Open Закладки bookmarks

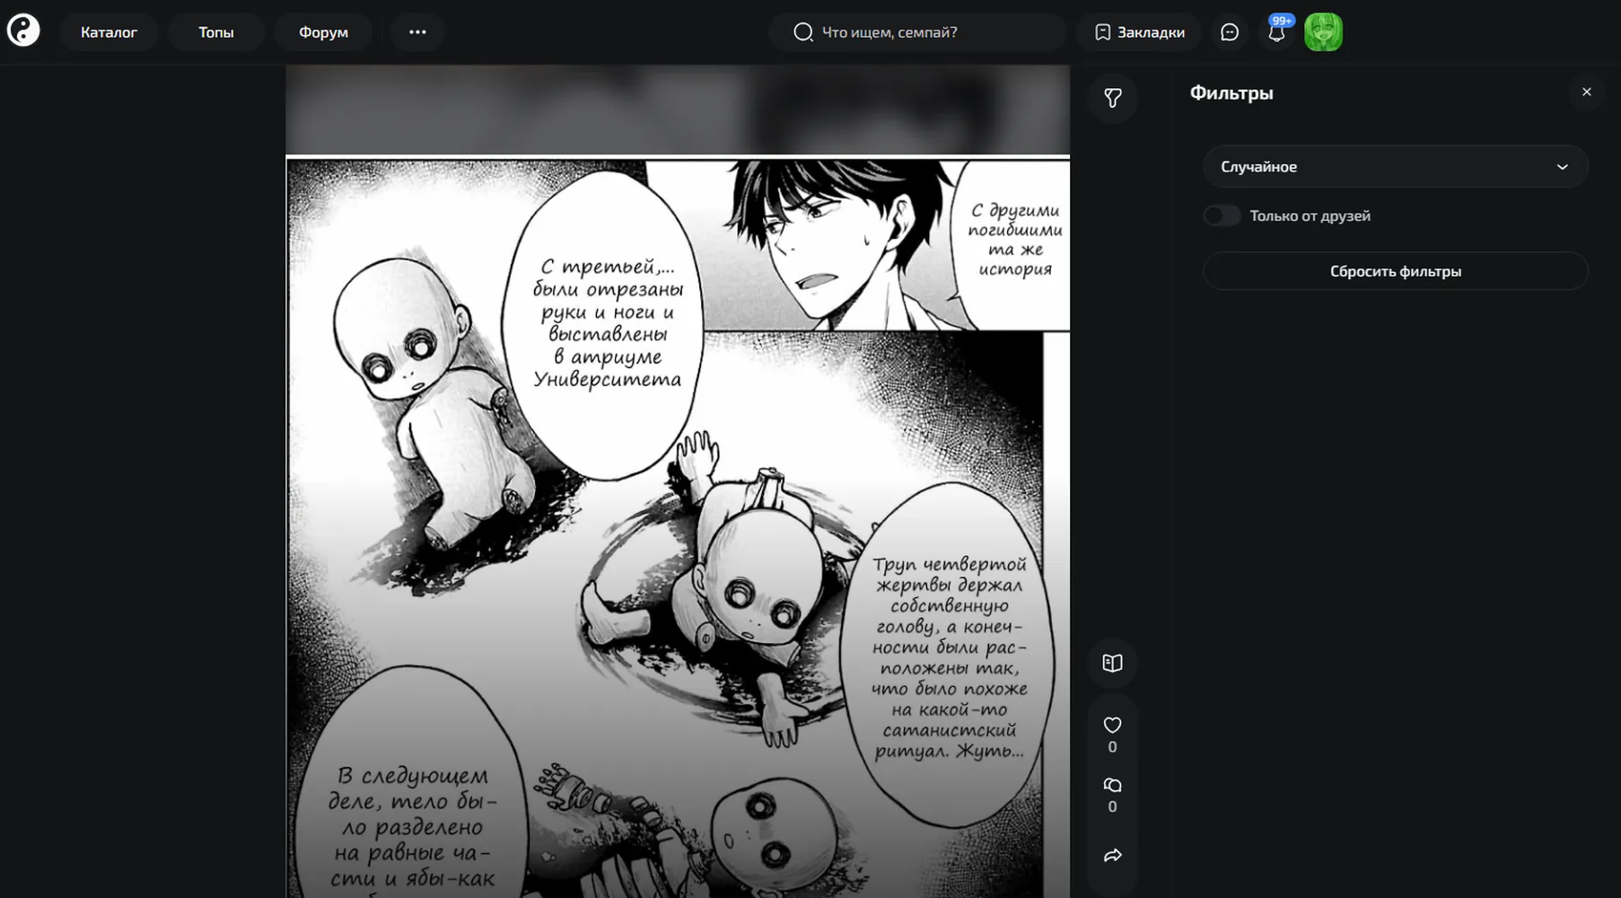tap(1140, 32)
